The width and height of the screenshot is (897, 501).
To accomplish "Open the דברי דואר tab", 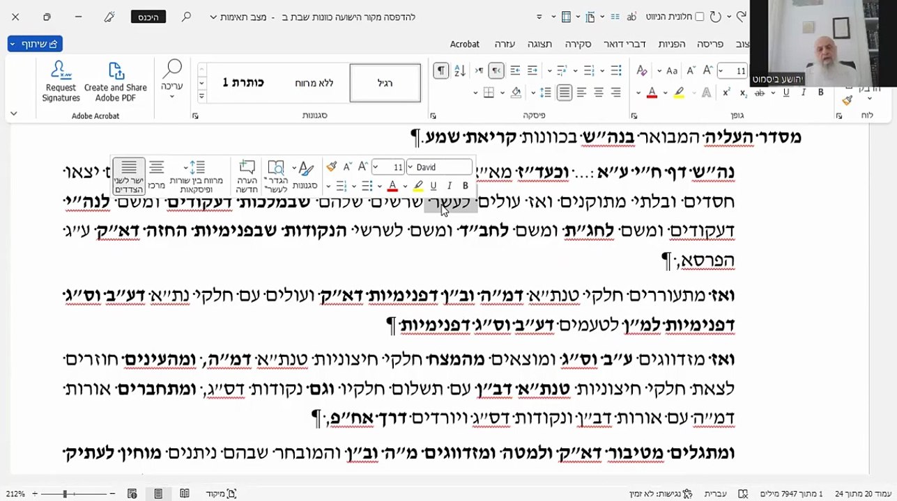I will 624,44.
